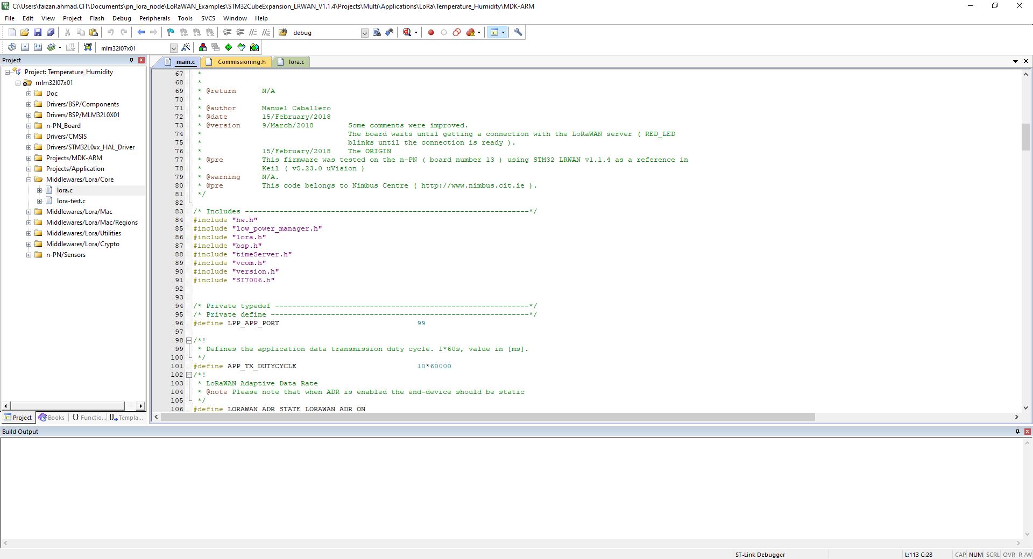The image size is (1033, 559).
Task: Expand the n-PN/Sensors folder
Action: point(29,255)
